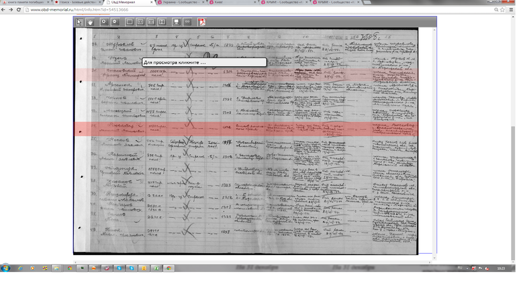This screenshot has width=517, height=290.
Task: Click the actual size view icon
Action: click(140, 22)
